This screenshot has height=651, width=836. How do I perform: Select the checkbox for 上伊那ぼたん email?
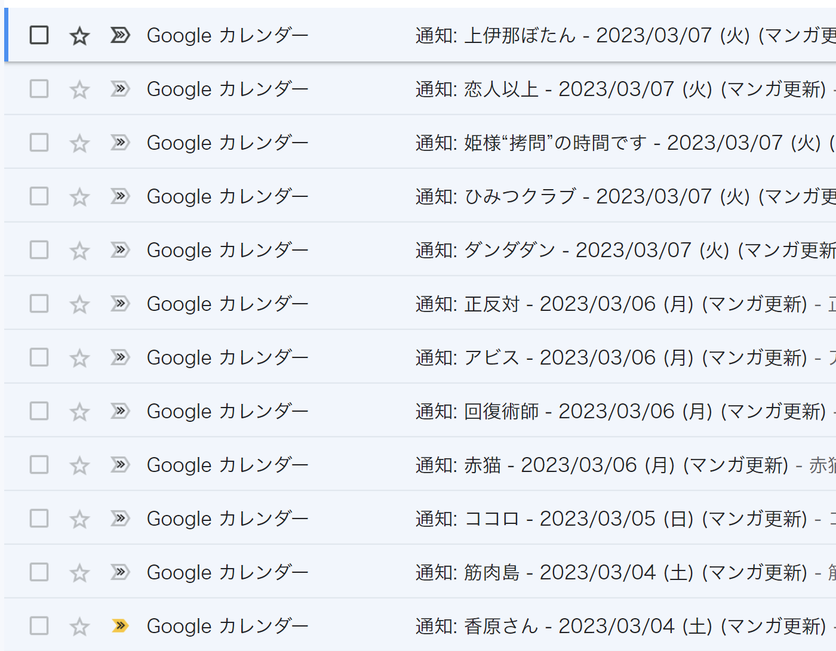tap(39, 35)
